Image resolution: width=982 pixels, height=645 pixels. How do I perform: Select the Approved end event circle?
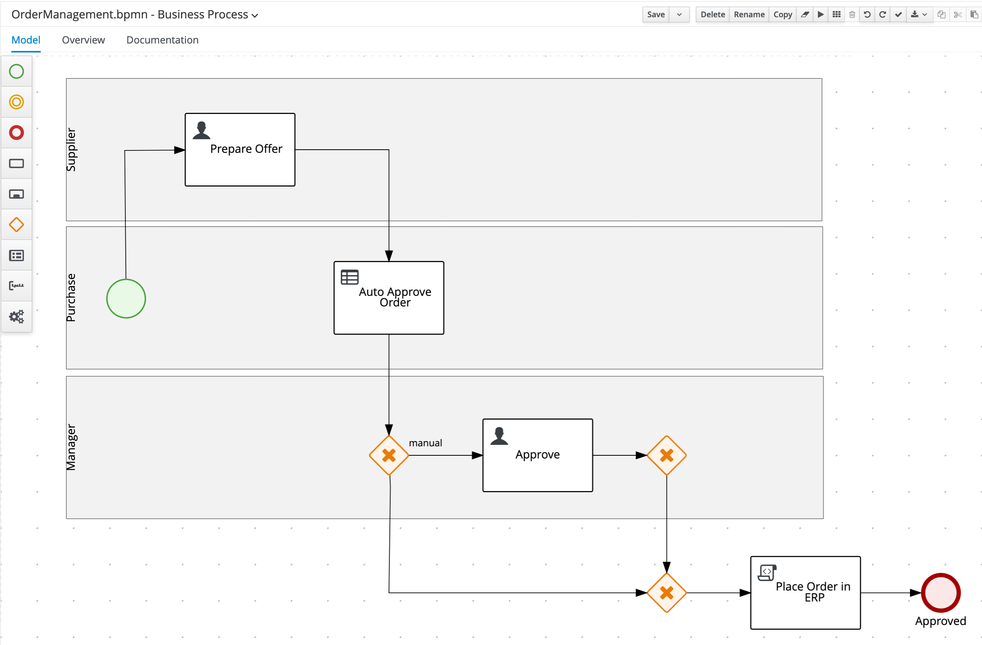941,593
